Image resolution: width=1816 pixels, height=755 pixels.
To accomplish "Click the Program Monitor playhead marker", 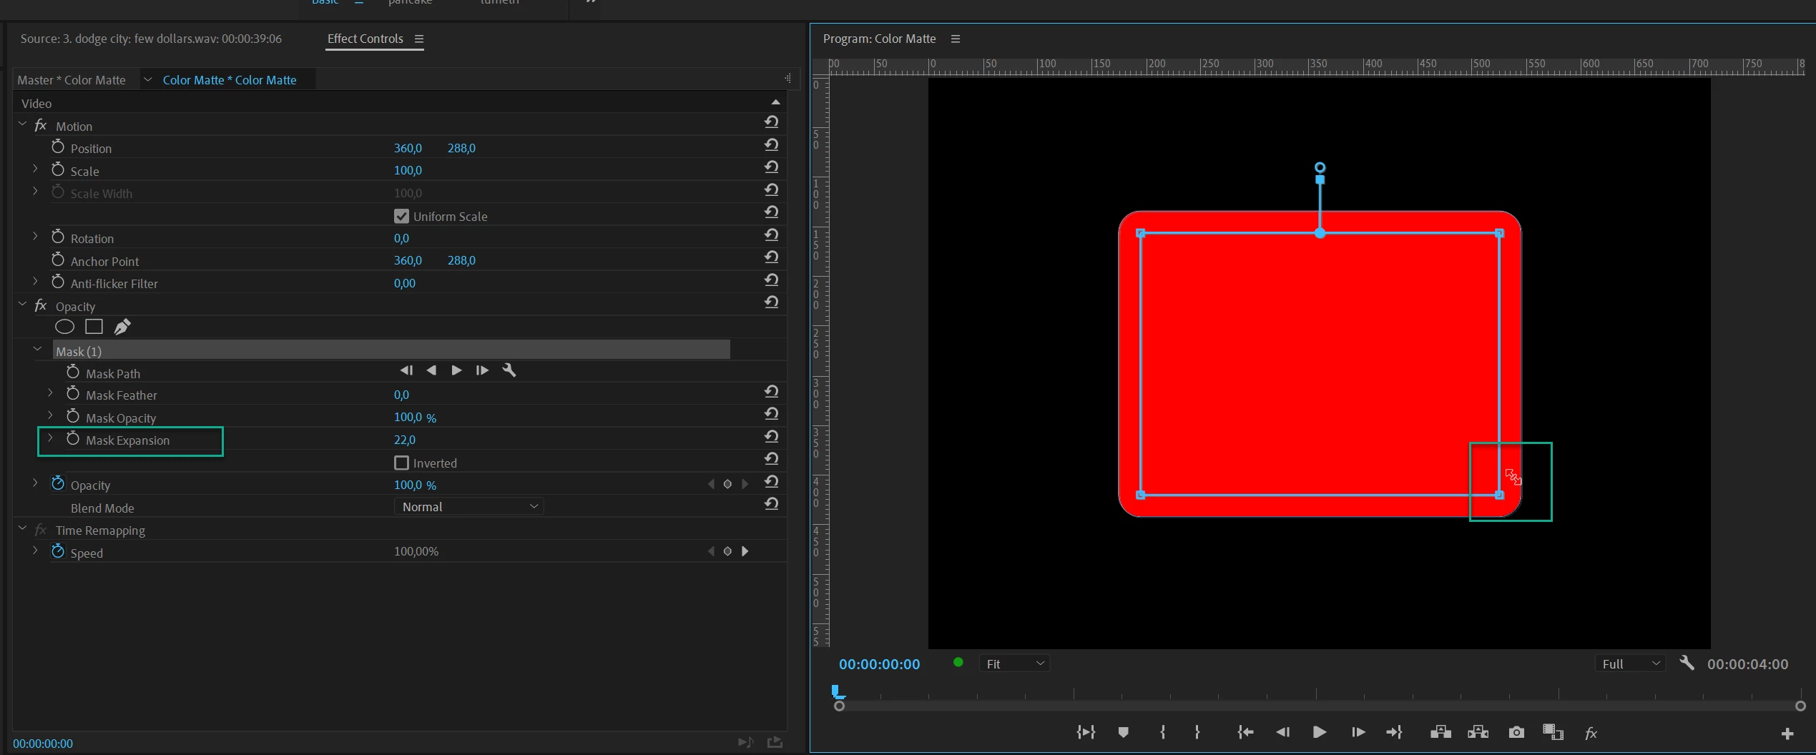I will coord(837,691).
